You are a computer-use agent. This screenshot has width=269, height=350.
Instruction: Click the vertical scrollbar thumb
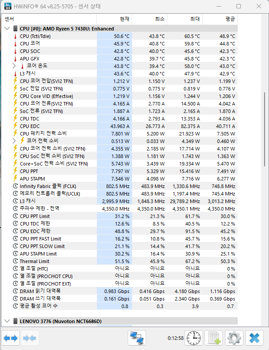click(265, 129)
